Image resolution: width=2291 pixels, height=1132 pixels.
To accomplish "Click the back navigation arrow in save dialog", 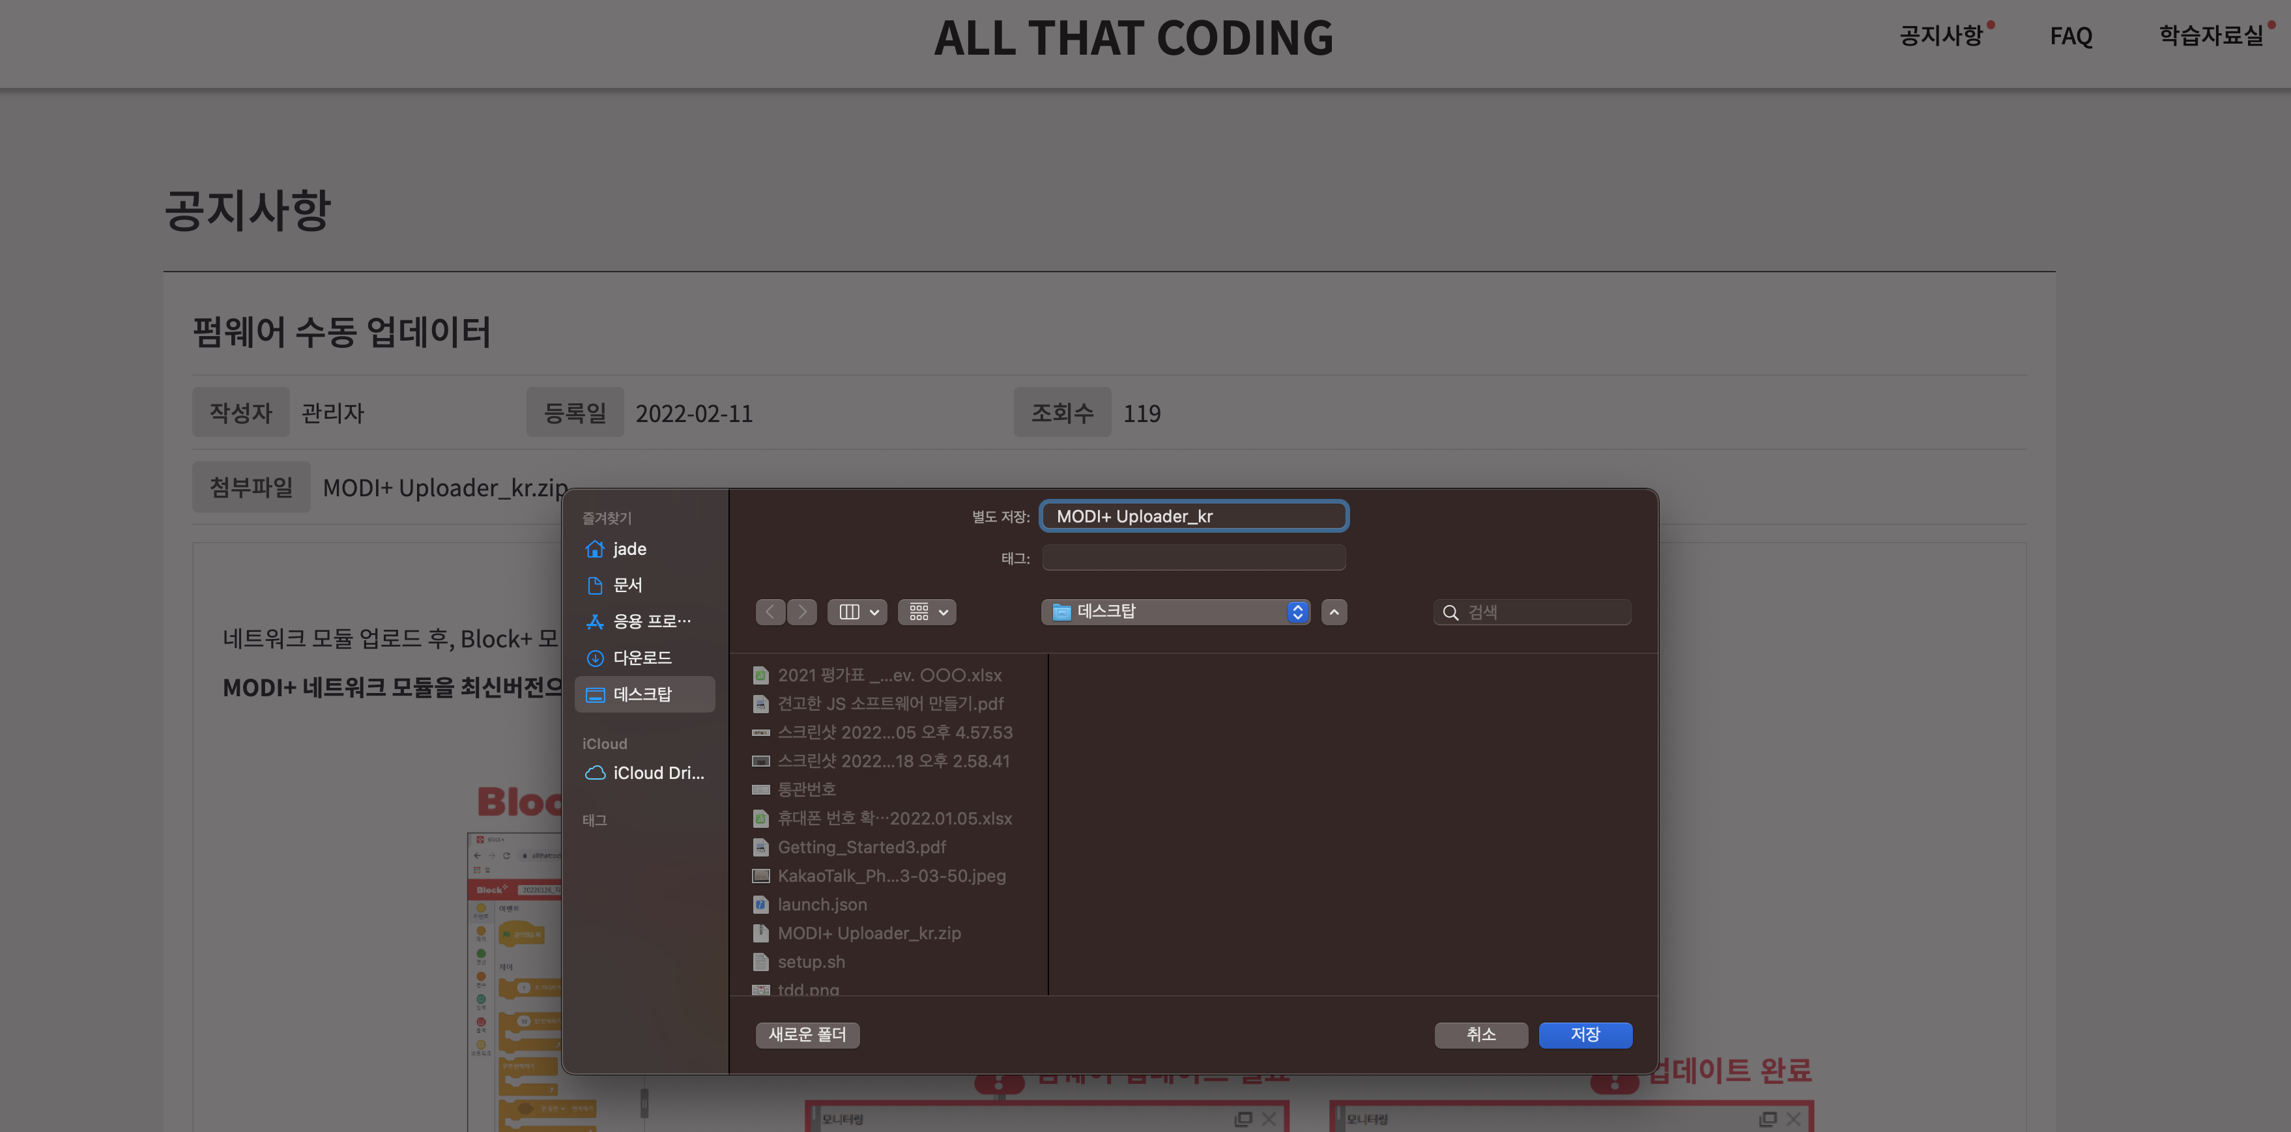I will (x=770, y=612).
